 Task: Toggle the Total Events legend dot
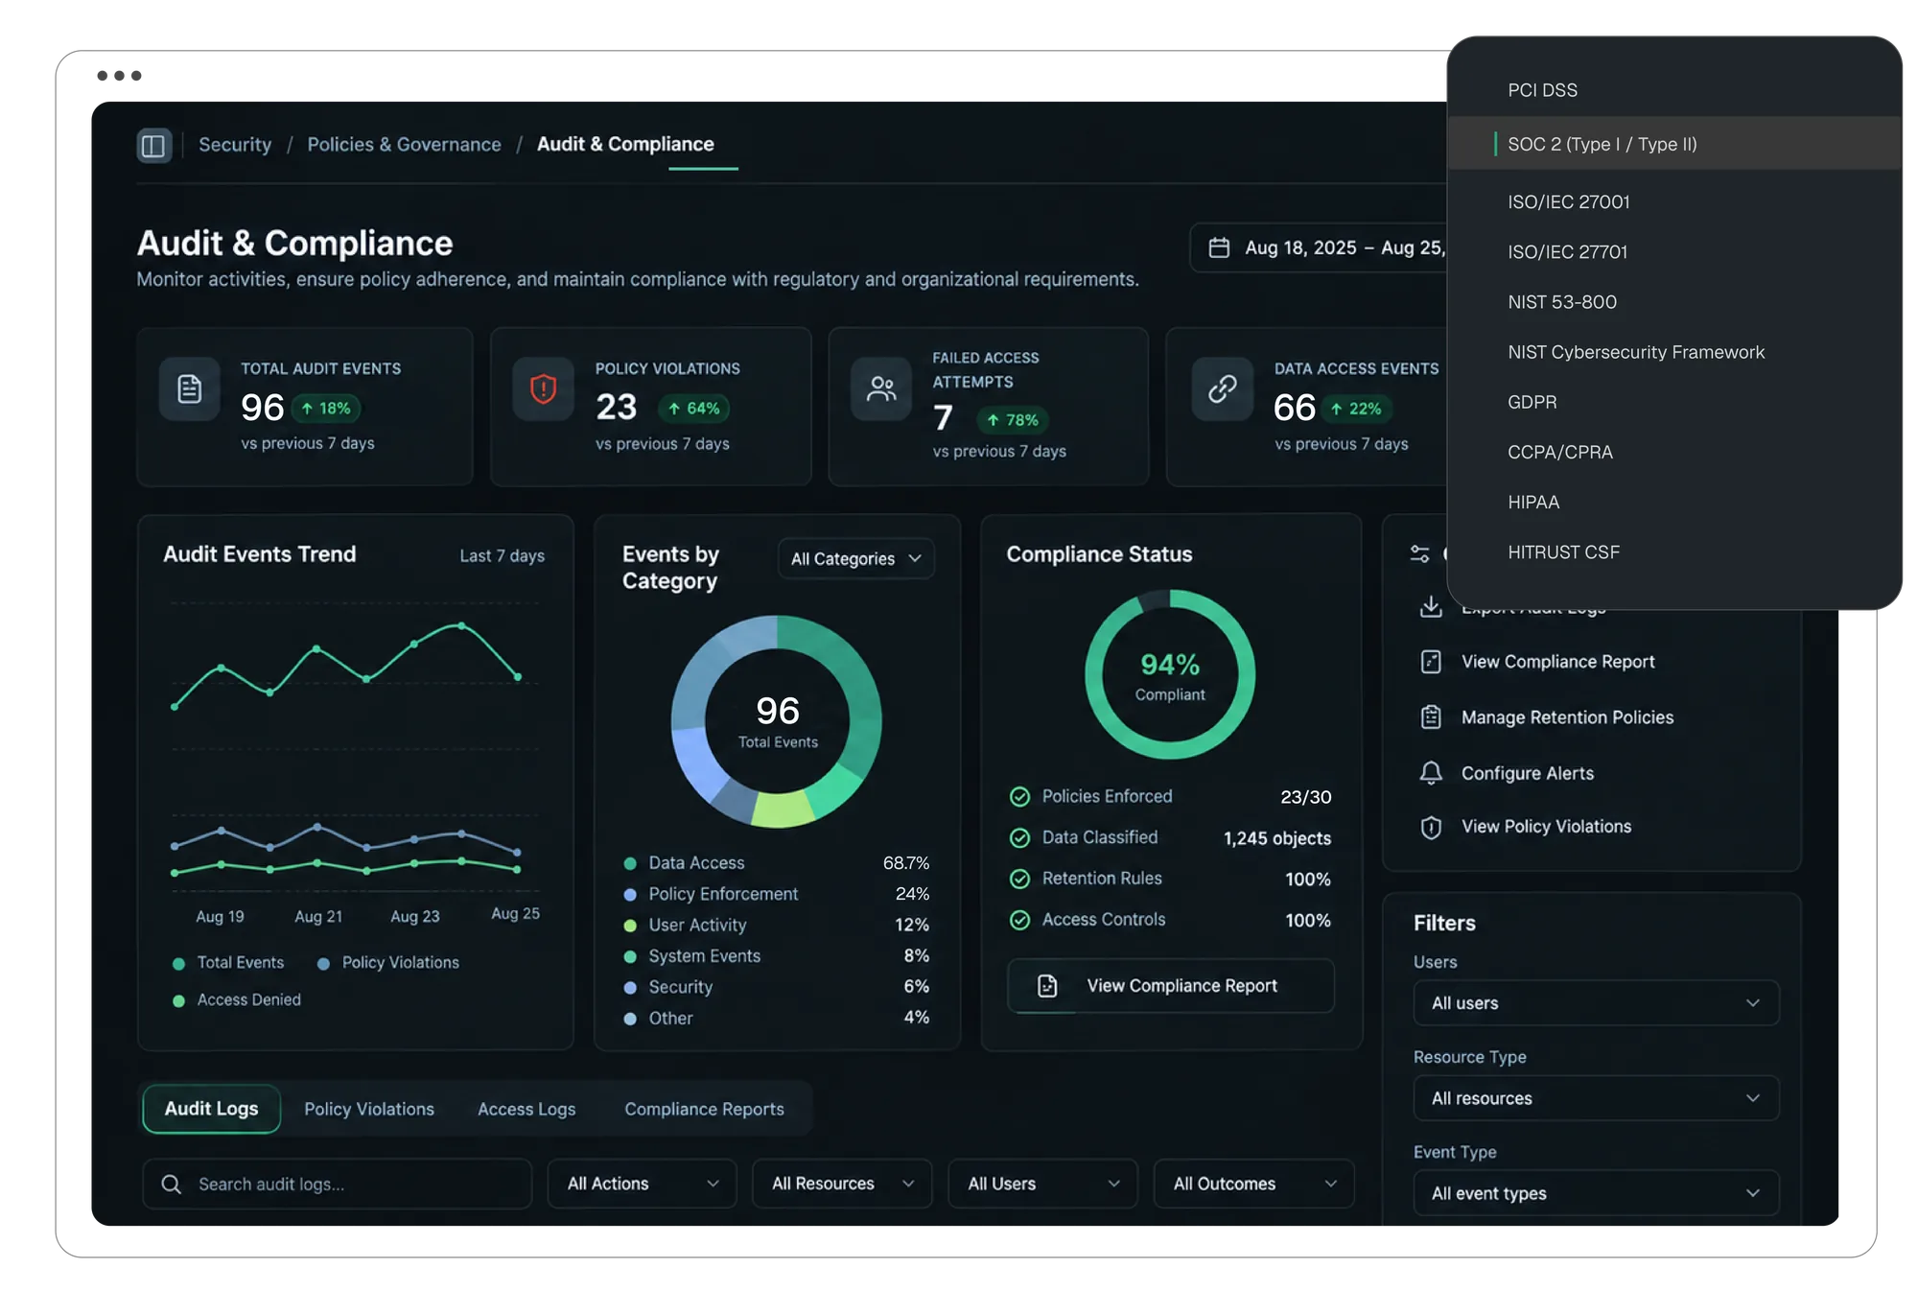click(178, 963)
